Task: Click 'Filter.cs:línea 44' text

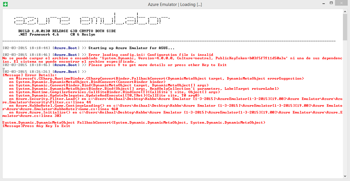Action: click(70, 102)
